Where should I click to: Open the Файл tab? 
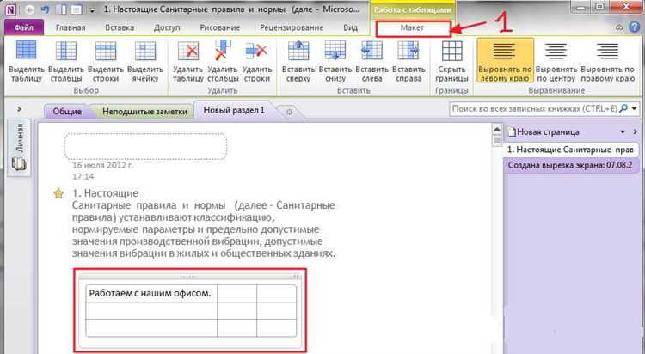(x=24, y=27)
